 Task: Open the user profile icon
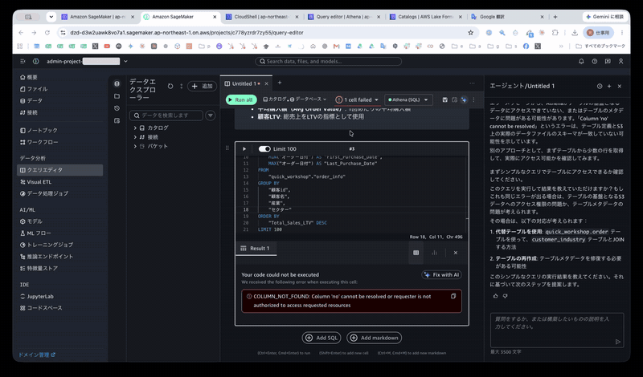click(x=620, y=62)
